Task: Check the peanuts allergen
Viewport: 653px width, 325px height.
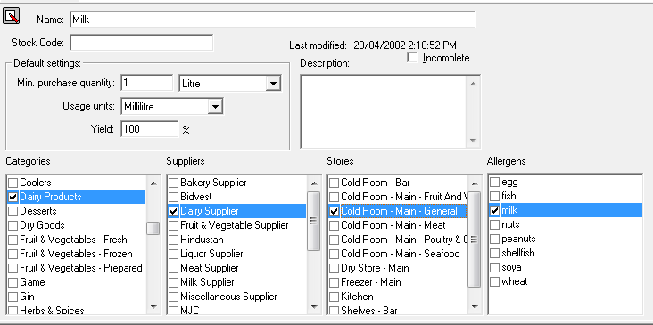Action: pos(494,239)
